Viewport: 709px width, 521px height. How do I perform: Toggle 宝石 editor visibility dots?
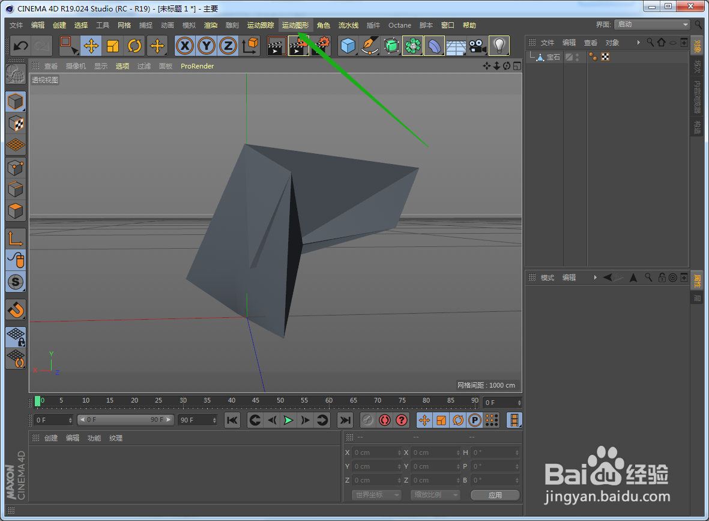(x=578, y=57)
